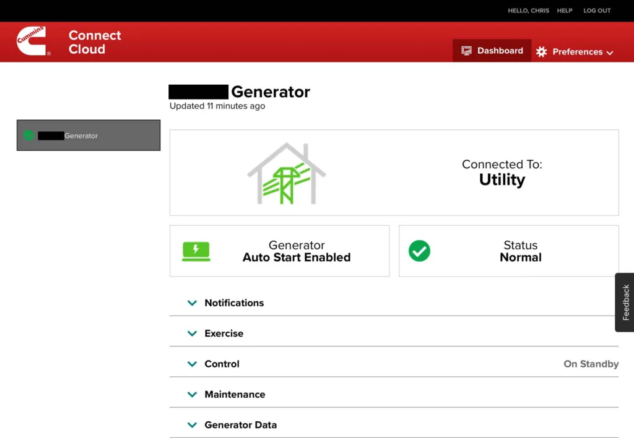The width and height of the screenshot is (634, 438).
Task: Click the green Status checkmark icon
Action: coord(419,251)
